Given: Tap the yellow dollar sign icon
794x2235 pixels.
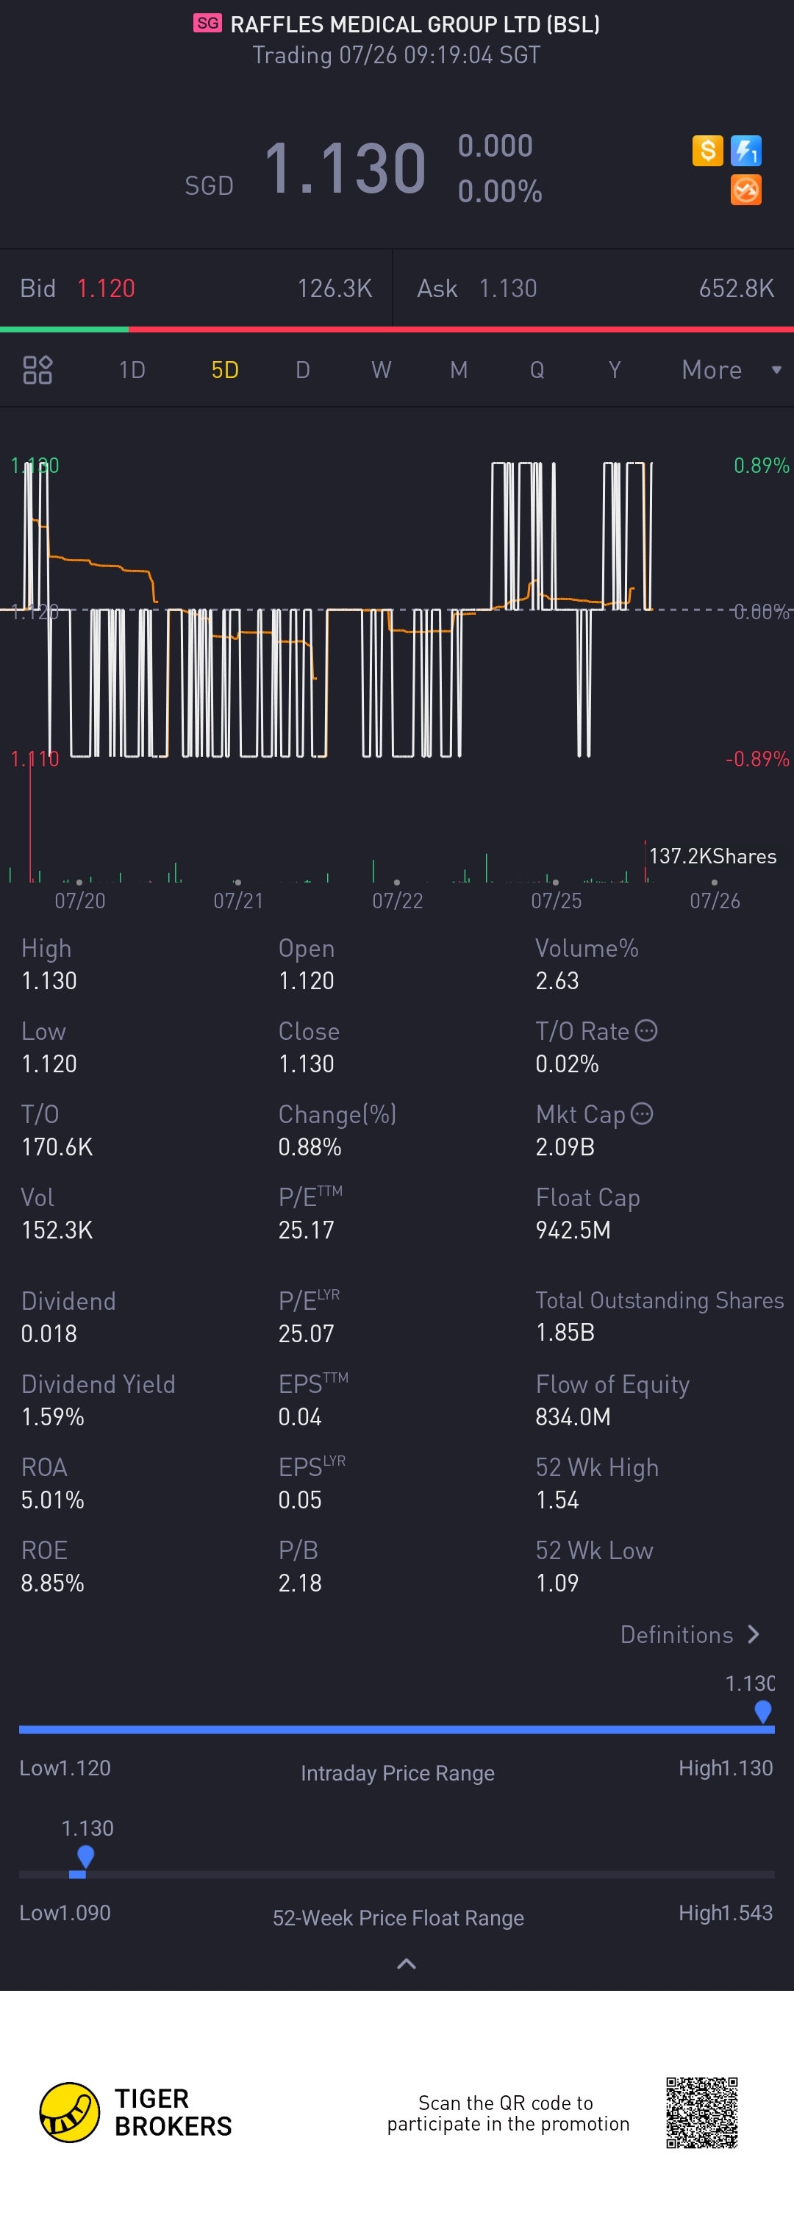Looking at the screenshot, I should [707, 151].
